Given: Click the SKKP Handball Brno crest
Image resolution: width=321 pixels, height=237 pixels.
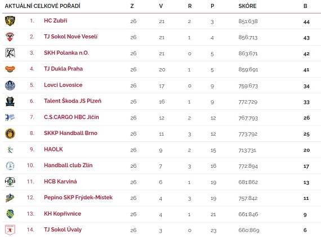Looking at the screenshot, I should pos(10,133).
